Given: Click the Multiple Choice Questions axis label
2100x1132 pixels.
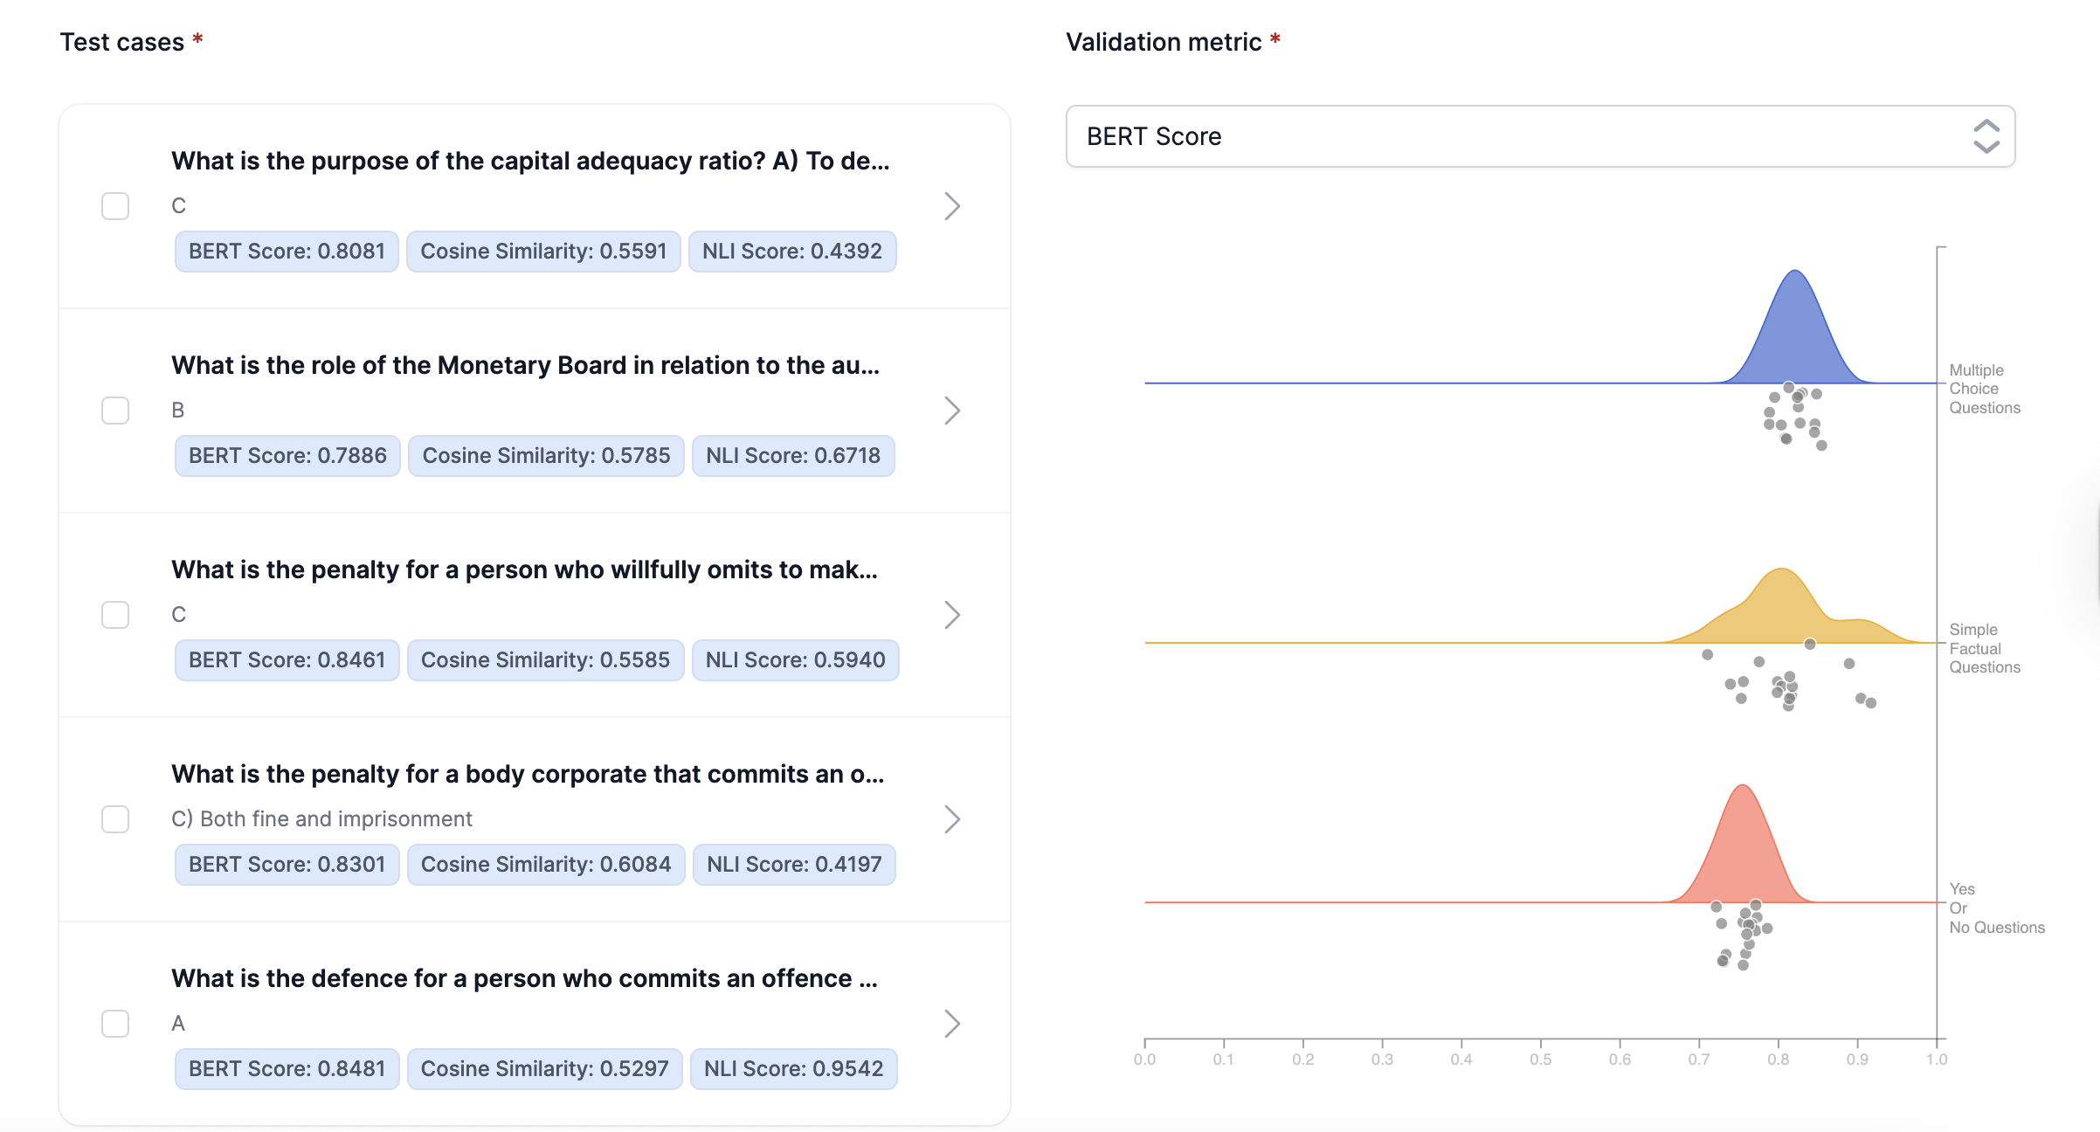Looking at the screenshot, I should pyautogui.click(x=1983, y=388).
